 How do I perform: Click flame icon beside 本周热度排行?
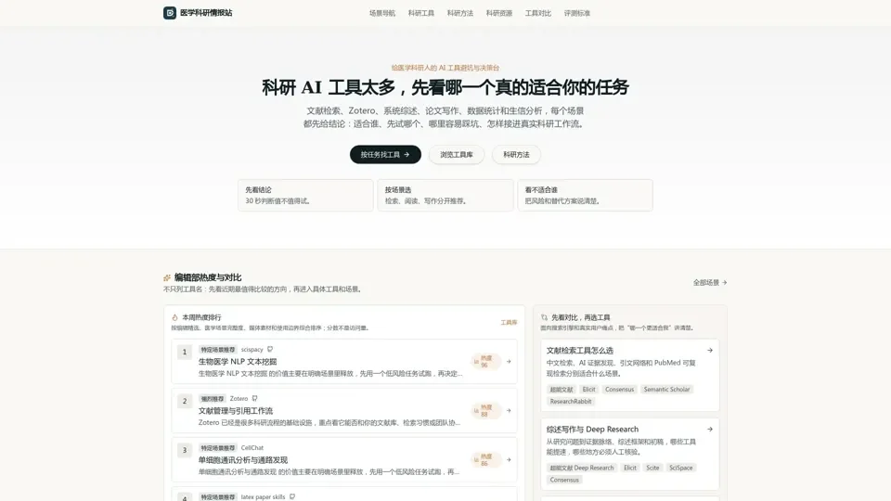pyautogui.click(x=175, y=317)
